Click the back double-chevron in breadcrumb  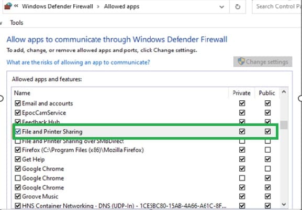16,6
